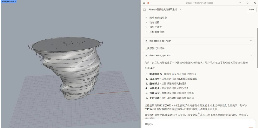Click the bullet text 有机的体量感
The height and width of the screenshot is (128, 258).
point(157,32)
